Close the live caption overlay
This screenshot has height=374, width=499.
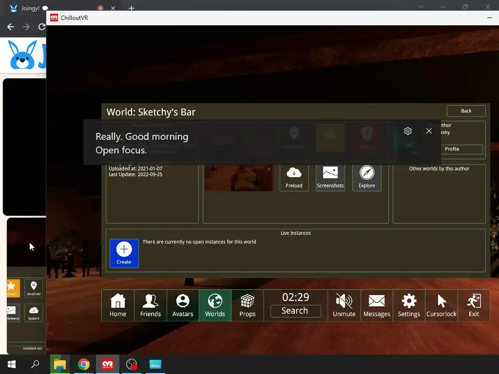[429, 131]
